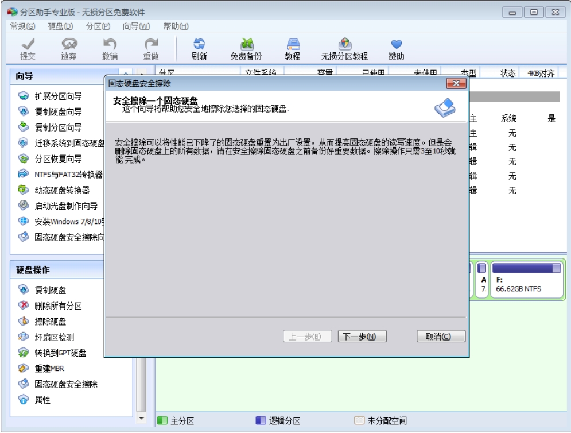The image size is (571, 433).
Task: Open the 常规 menu
Action: [x=22, y=26]
